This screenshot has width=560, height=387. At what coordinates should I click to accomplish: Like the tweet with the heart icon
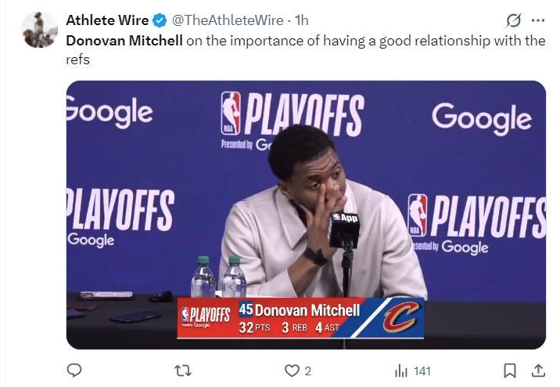pyautogui.click(x=292, y=370)
